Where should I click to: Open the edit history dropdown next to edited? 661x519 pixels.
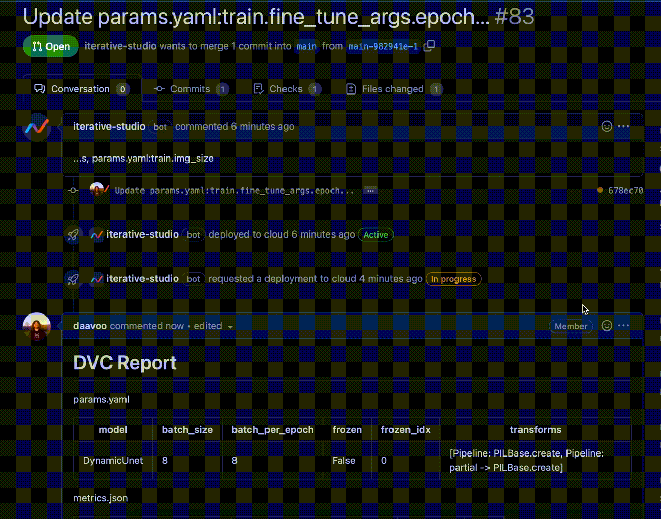click(230, 326)
